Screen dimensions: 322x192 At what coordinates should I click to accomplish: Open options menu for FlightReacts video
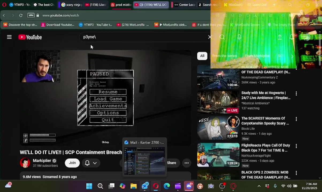coord(296,146)
